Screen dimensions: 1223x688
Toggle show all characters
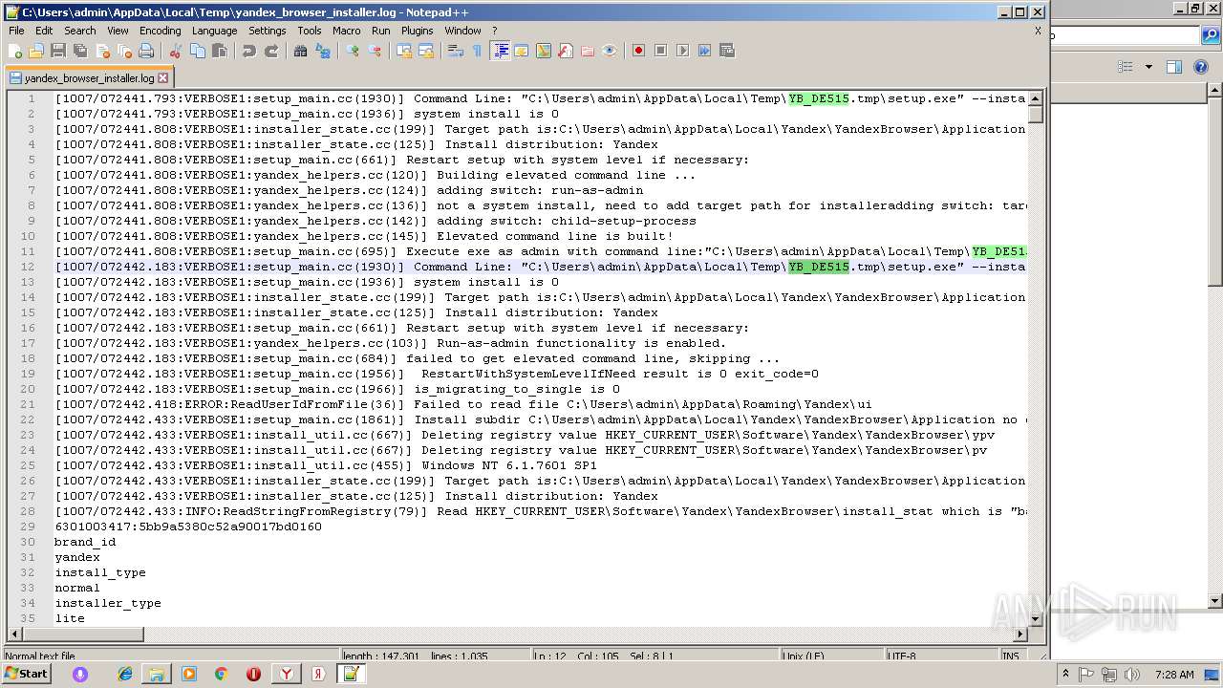tap(477, 51)
